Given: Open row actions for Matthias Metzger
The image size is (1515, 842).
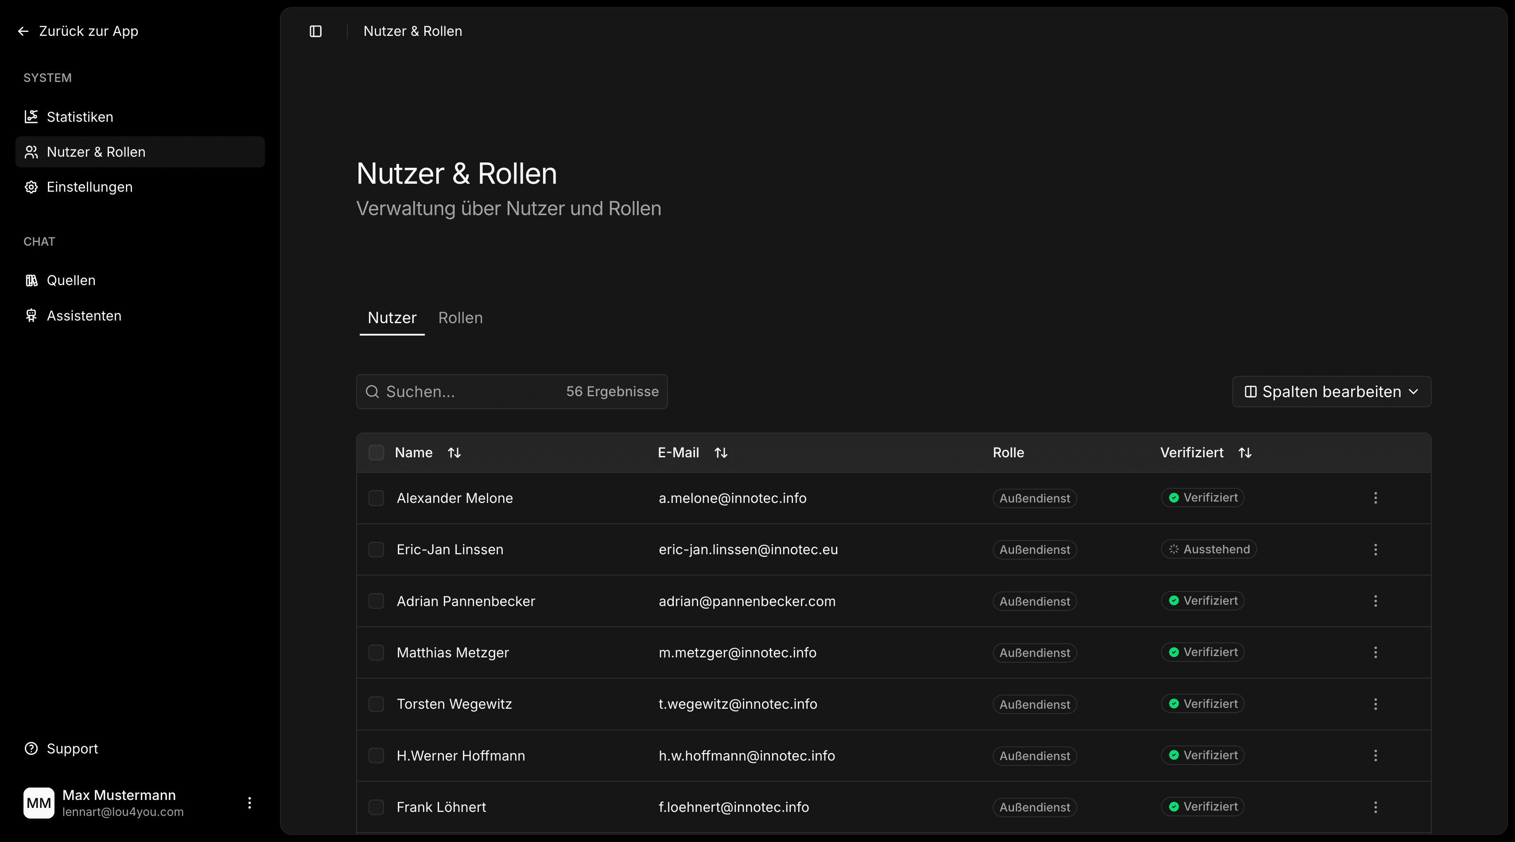Looking at the screenshot, I should 1375,653.
